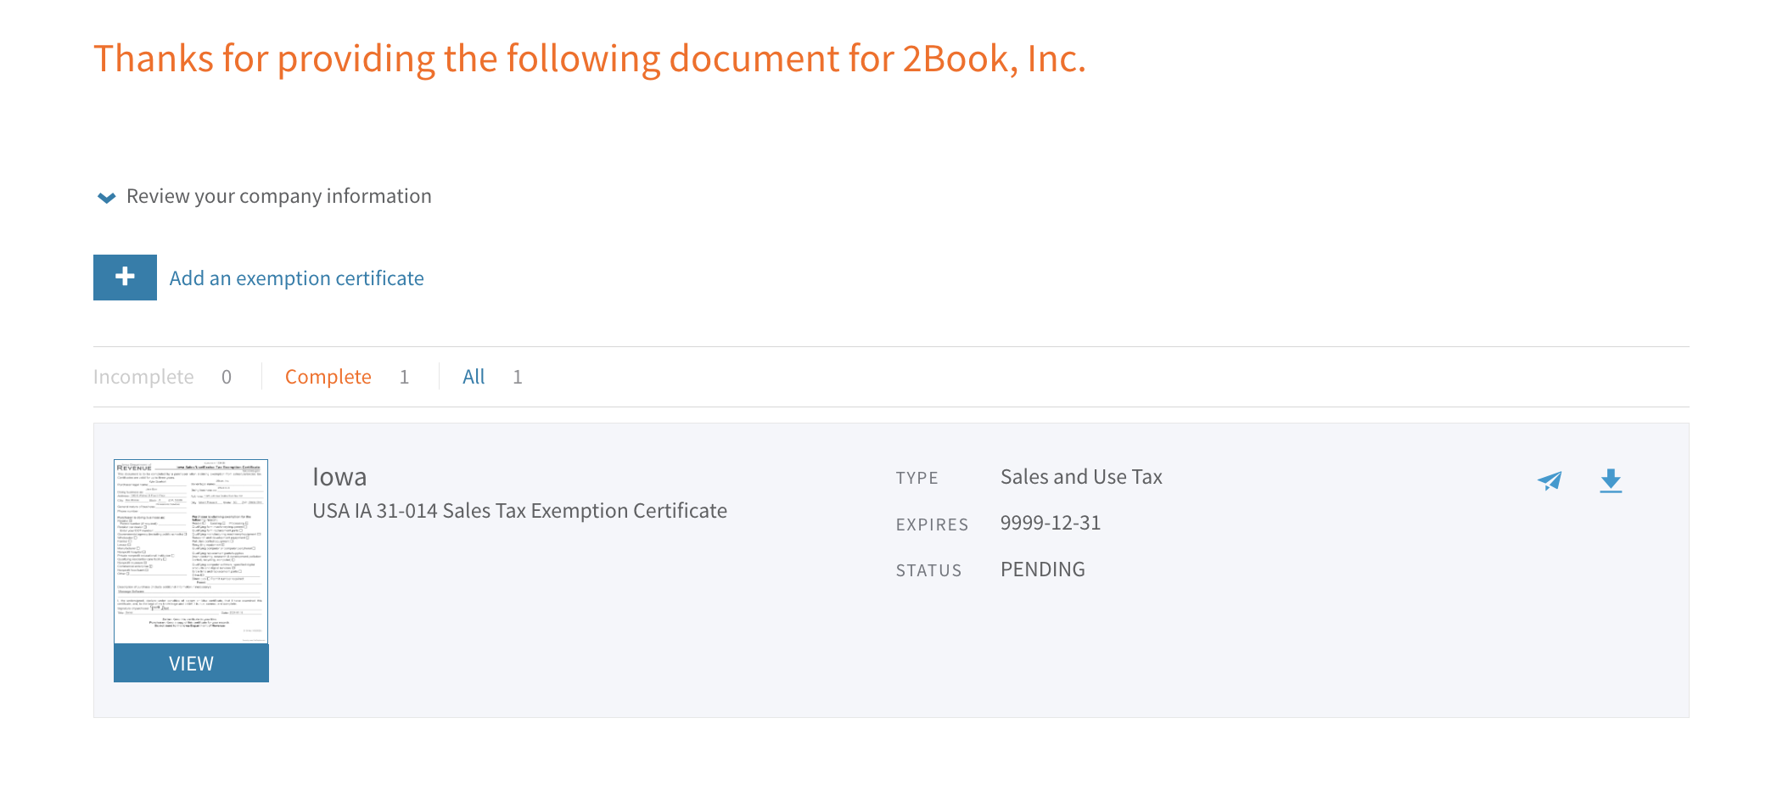Click the PENDING status value
Screen dimensions: 1777x791
click(x=1042, y=569)
